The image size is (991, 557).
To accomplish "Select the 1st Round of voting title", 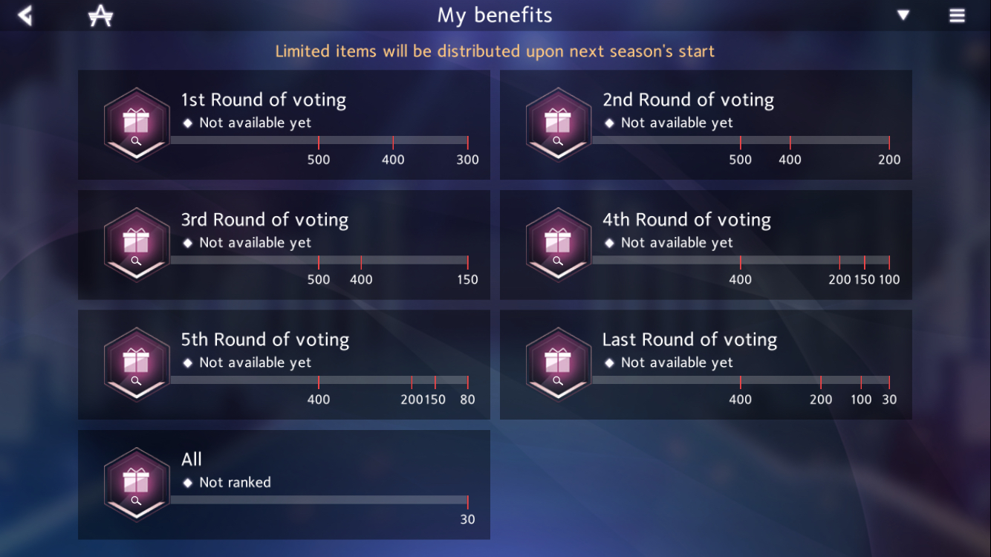I will pos(264,100).
